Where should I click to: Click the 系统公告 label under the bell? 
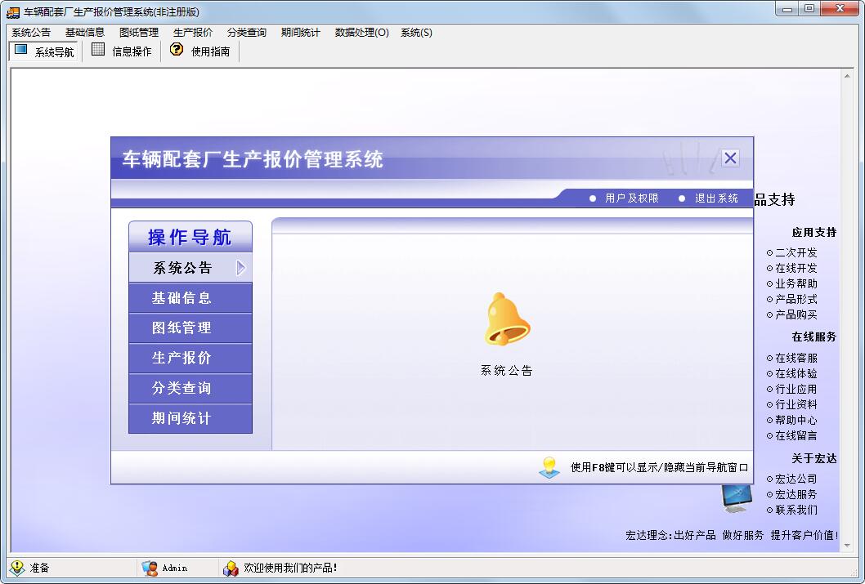[506, 371]
